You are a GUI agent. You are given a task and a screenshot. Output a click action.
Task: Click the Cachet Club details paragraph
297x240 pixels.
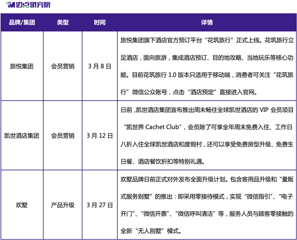pyautogui.click(x=207, y=136)
